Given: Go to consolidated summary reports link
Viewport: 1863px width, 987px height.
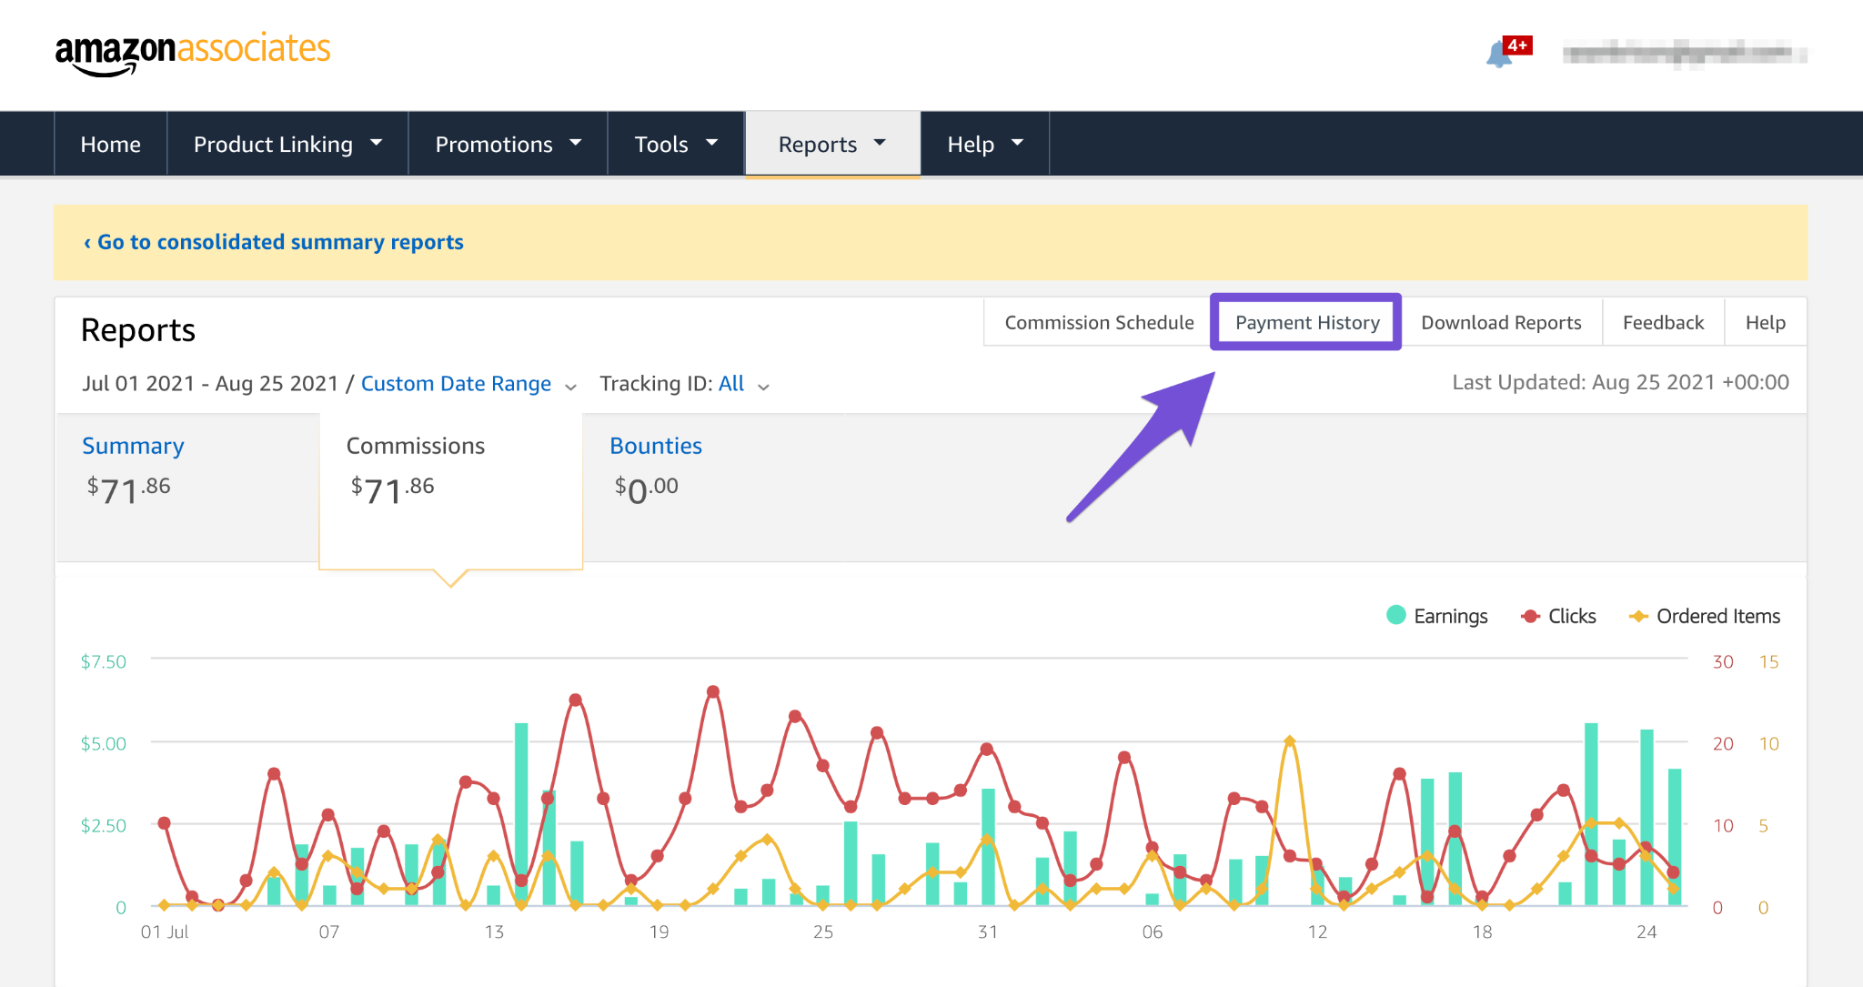Looking at the screenshot, I should 273,242.
